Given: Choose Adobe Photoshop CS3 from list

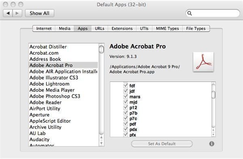Looking at the screenshot, I should pyautogui.click(x=64, y=96).
